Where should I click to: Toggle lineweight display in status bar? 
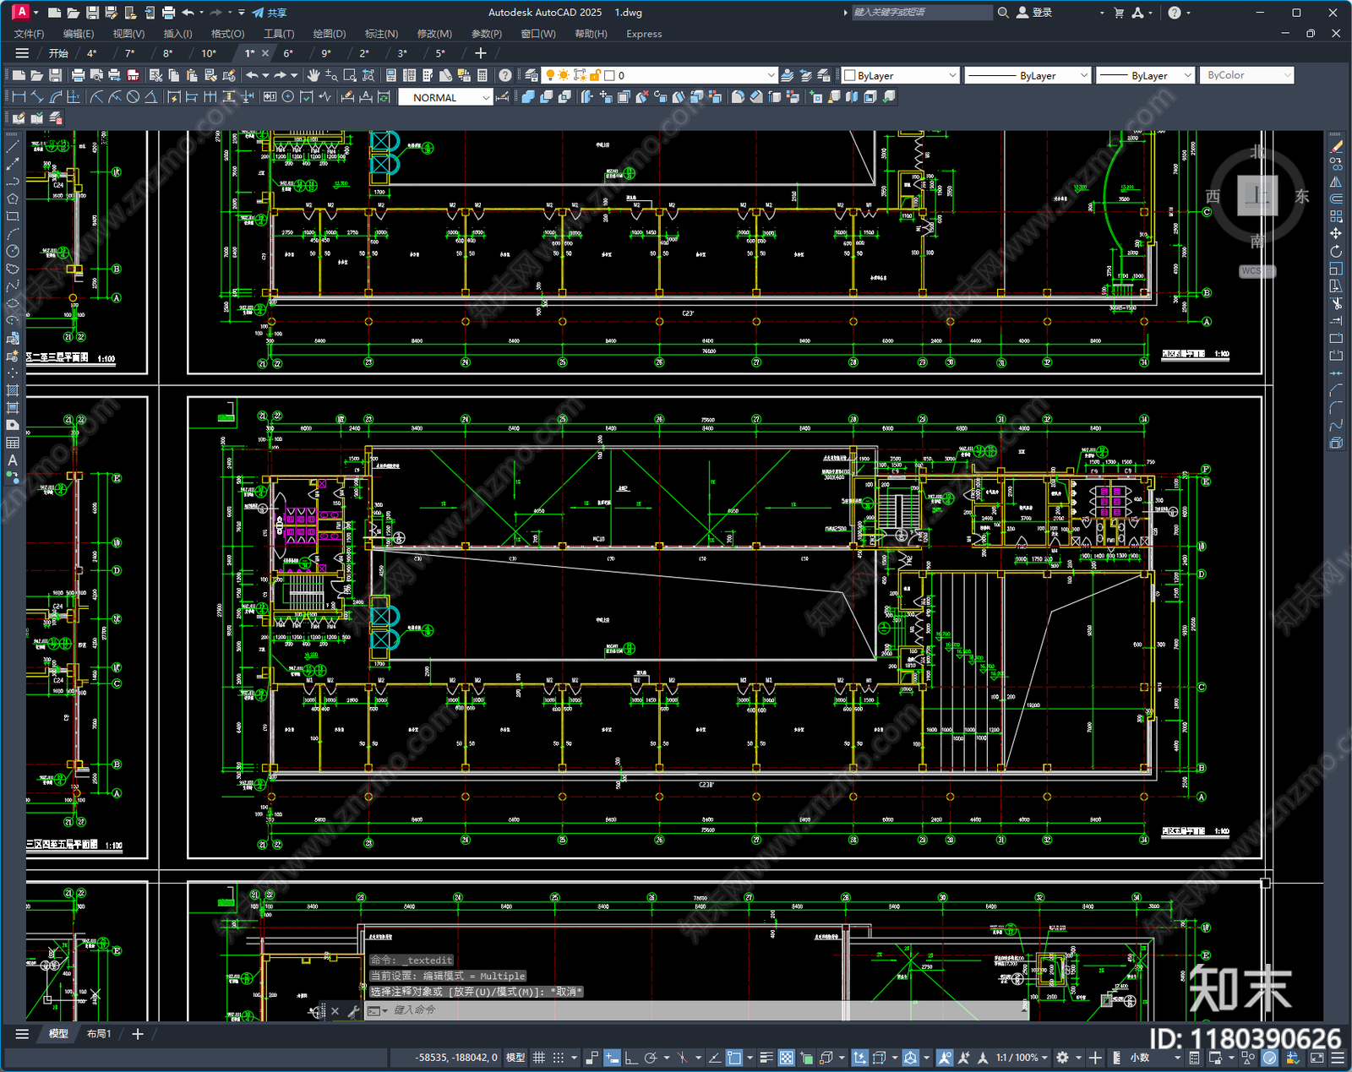pos(766,1058)
